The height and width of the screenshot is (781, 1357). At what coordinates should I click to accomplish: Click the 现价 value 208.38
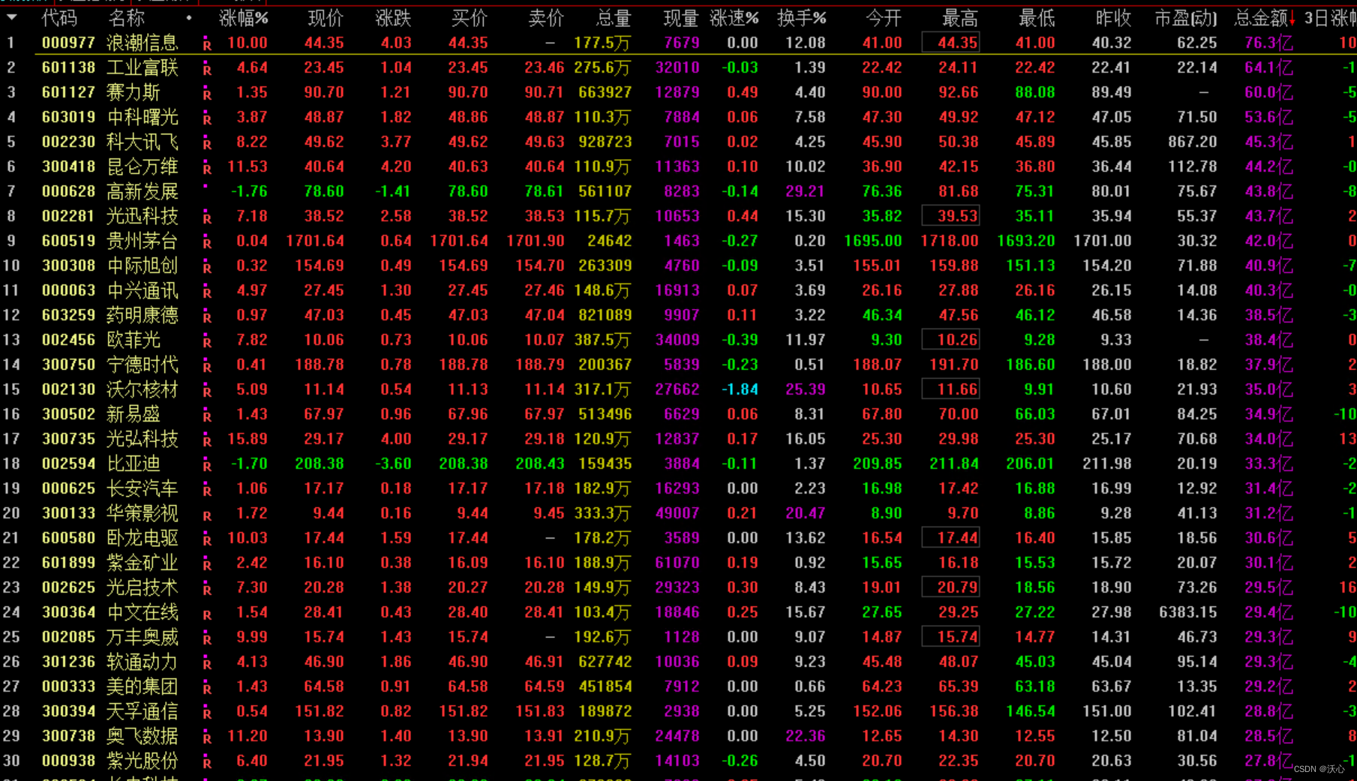click(x=320, y=464)
